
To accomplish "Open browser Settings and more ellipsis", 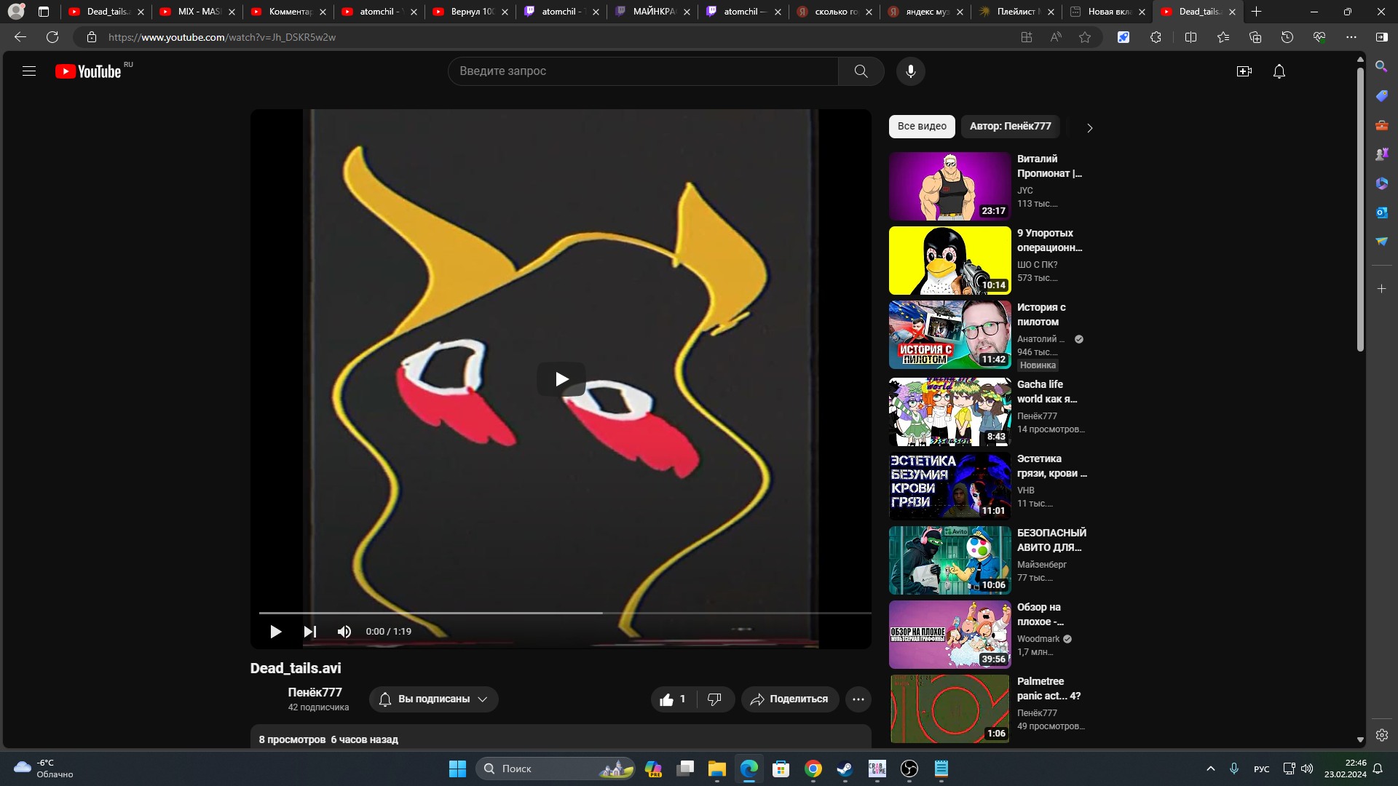I will pyautogui.click(x=1351, y=37).
